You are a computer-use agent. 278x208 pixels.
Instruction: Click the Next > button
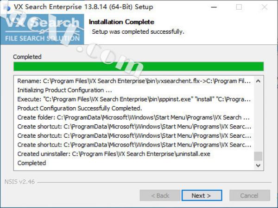click(202, 196)
